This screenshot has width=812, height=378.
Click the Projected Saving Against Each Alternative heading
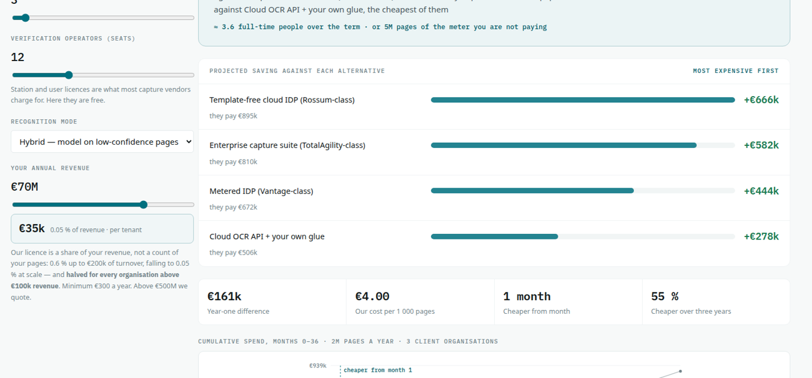[x=297, y=71]
